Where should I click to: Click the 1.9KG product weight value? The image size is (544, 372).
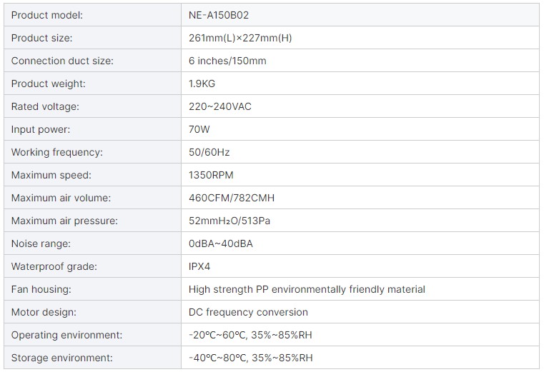tap(202, 84)
